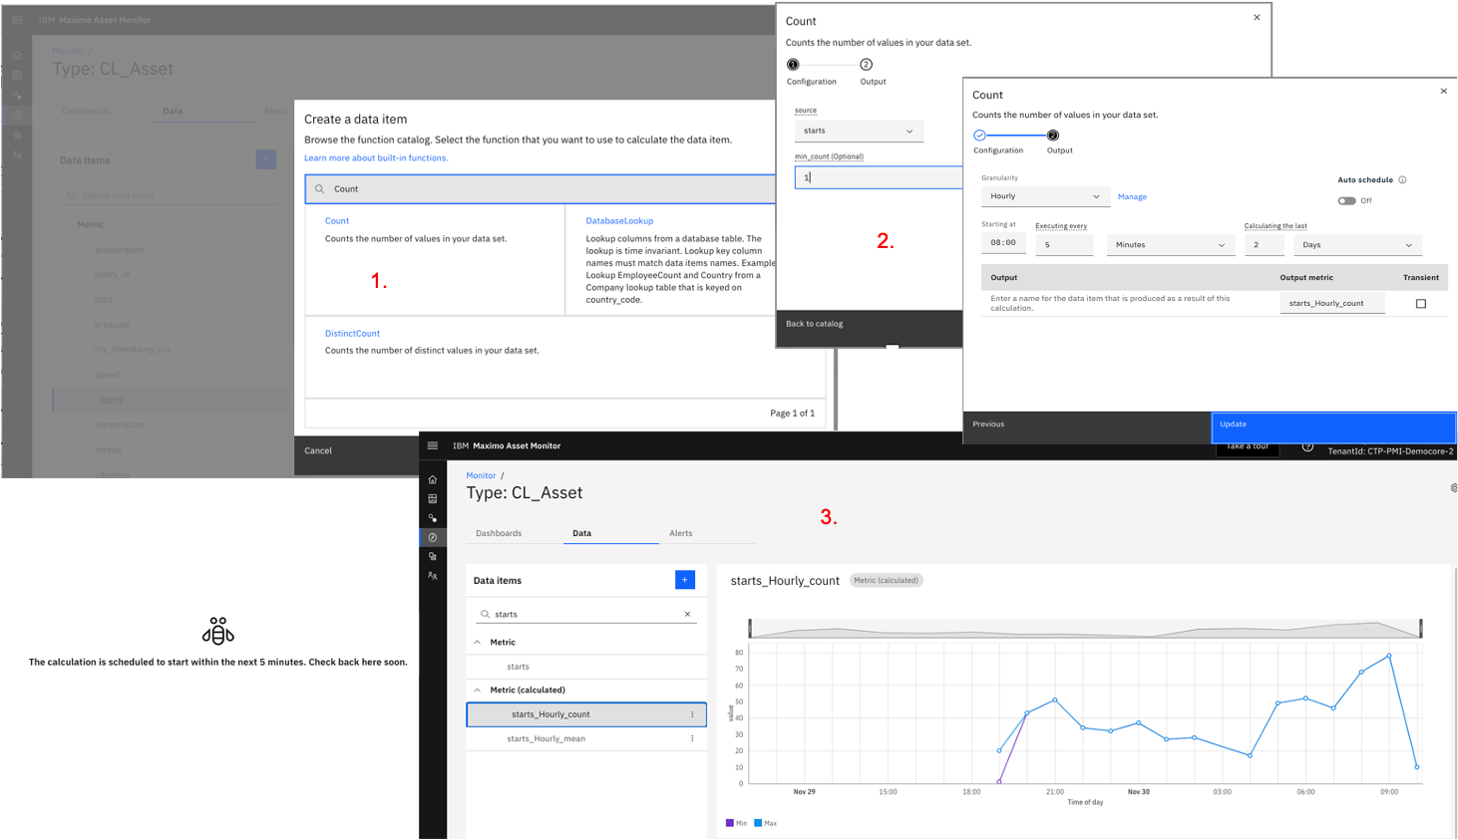Viewport: 1458px width, 840px height.
Task: Open the Manage link next to Granularity
Action: click(1132, 196)
